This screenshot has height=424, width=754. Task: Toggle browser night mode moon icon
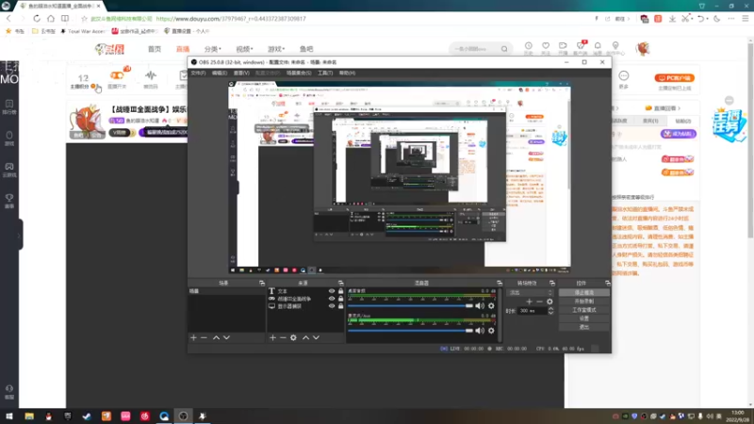[x=716, y=19]
